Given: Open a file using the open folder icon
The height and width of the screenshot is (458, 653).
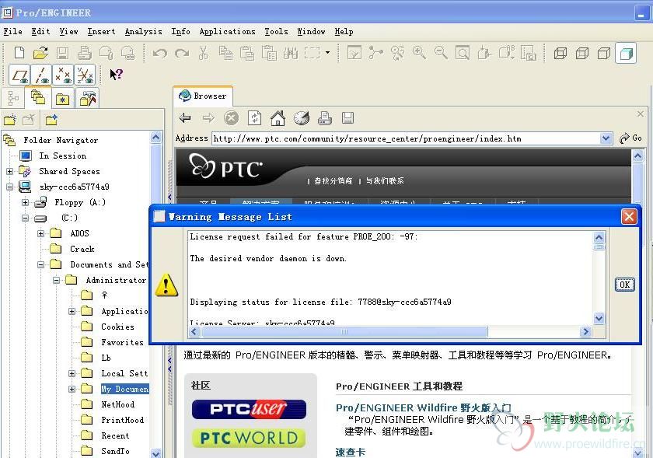Looking at the screenshot, I should (40, 53).
